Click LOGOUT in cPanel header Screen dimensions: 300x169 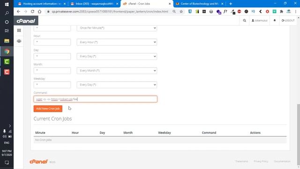click(288, 21)
